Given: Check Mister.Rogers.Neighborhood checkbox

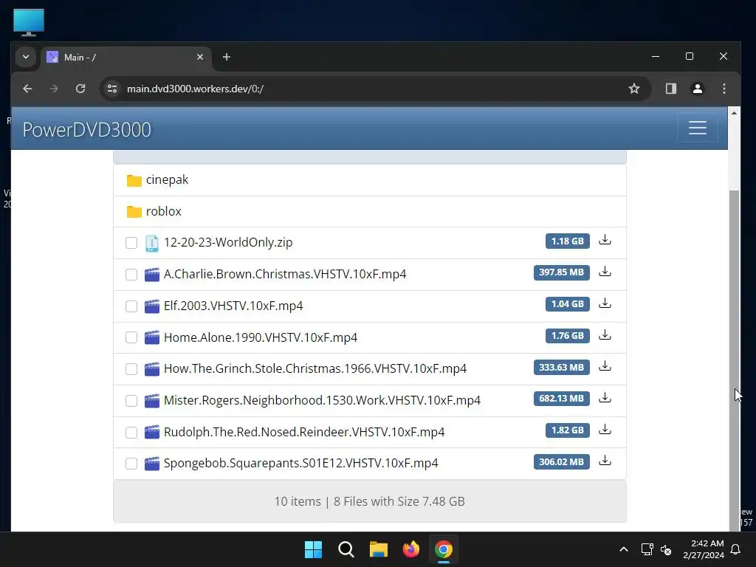Looking at the screenshot, I should (131, 401).
